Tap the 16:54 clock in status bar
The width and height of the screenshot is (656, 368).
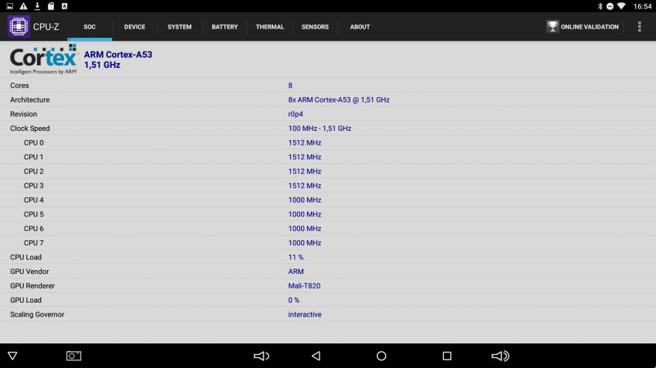click(642, 6)
